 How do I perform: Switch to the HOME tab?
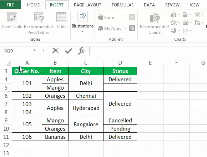click(34, 5)
